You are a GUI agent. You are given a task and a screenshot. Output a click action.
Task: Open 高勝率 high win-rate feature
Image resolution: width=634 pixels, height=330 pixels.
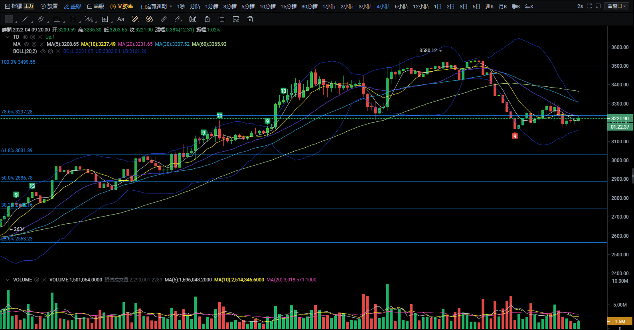(x=122, y=6)
